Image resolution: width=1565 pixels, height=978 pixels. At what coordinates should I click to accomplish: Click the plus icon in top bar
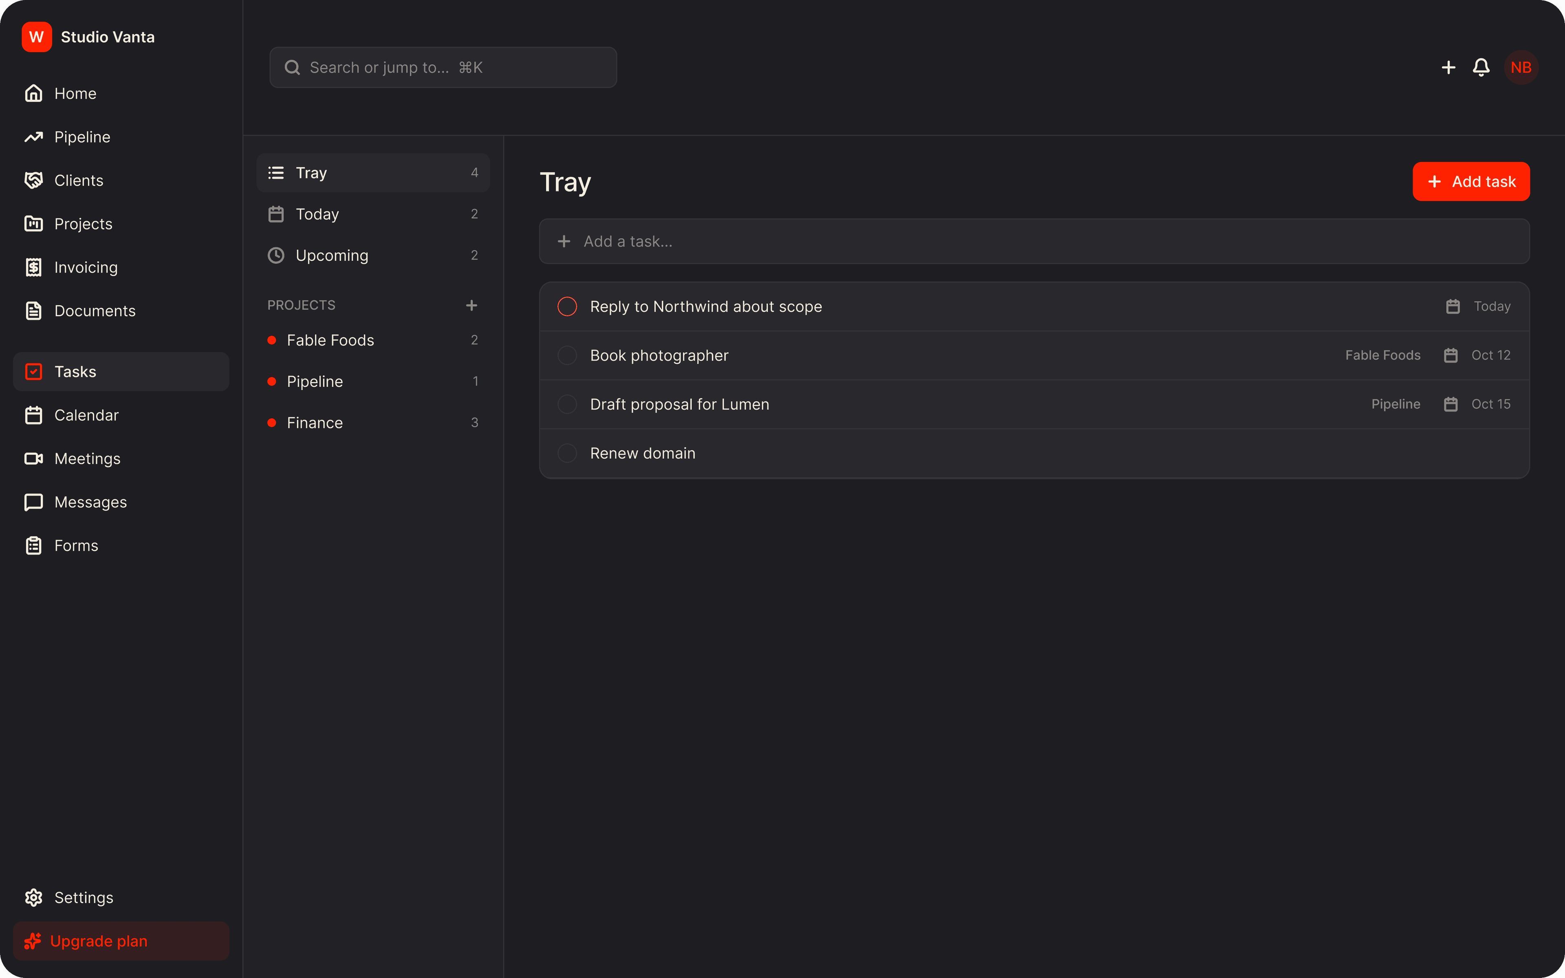pyautogui.click(x=1448, y=67)
